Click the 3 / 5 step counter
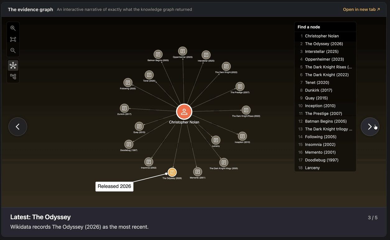This screenshot has width=390, height=240. pyautogui.click(x=373, y=218)
